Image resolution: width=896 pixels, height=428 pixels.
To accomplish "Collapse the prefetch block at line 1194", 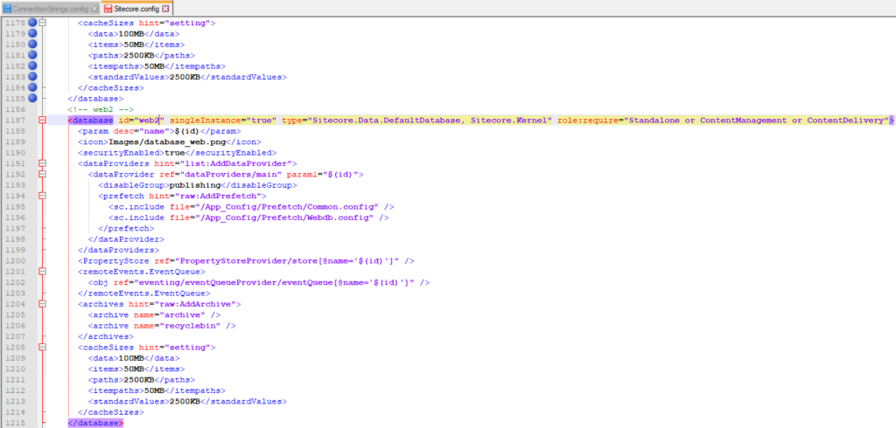I will click(42, 197).
